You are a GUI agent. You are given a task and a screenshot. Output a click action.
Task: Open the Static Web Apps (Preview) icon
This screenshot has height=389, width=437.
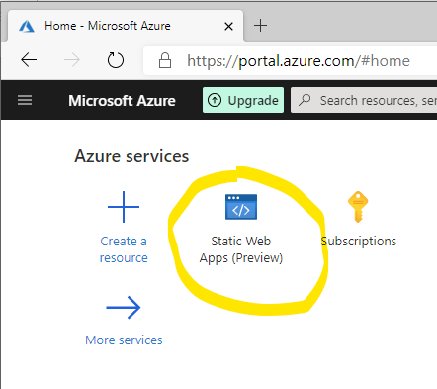[x=241, y=207]
